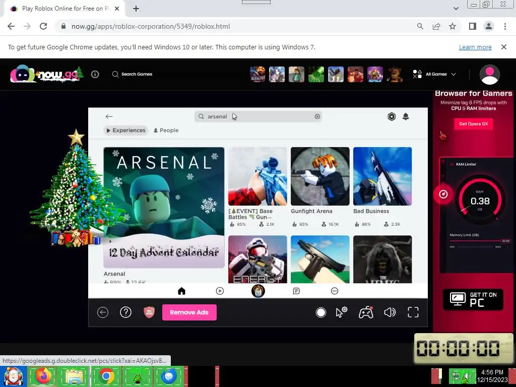This screenshot has width=516, height=387.
Task: Dismiss the Chrome update notification bar
Action: tap(504, 47)
